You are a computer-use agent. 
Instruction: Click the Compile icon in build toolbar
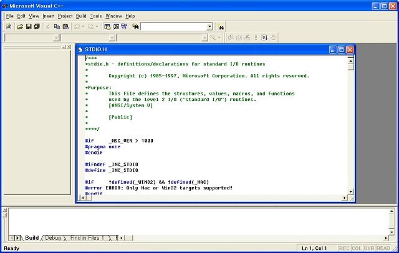coord(231,37)
